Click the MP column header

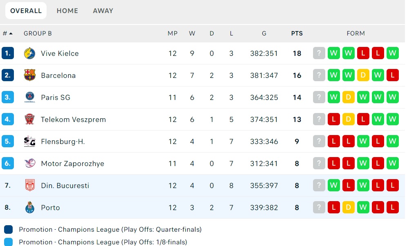point(172,33)
